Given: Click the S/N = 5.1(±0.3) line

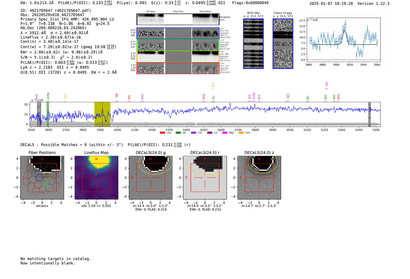Looking at the screenshot, I should [56, 57].
